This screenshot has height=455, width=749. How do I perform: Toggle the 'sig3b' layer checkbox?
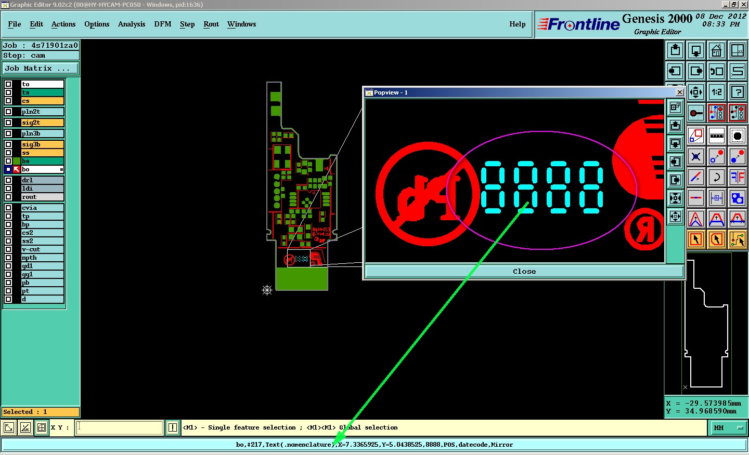coord(8,144)
